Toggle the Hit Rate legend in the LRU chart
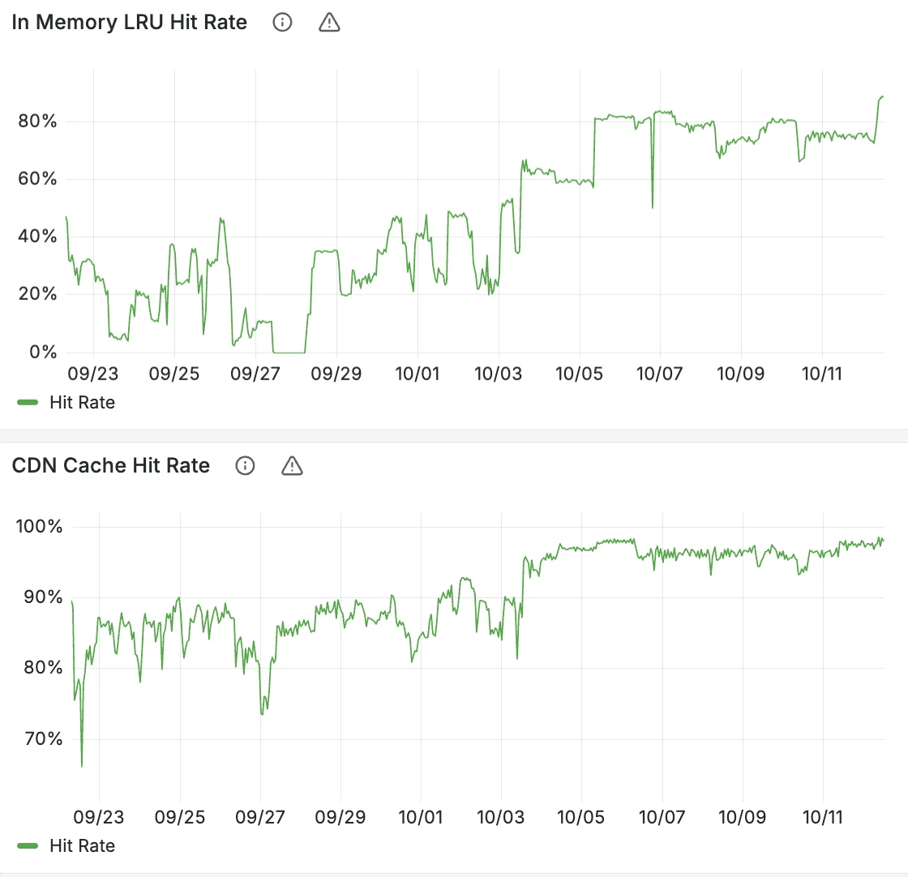This screenshot has height=877, width=908. 82,402
